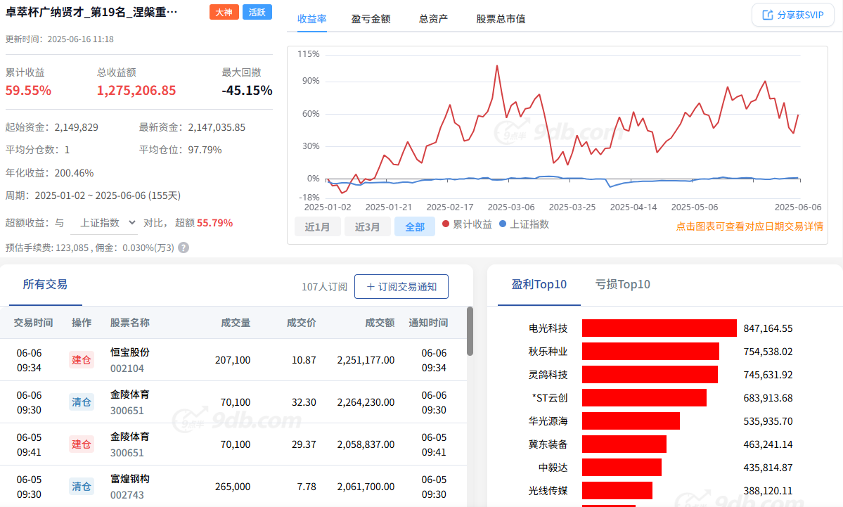Click the 富煌钢构 stock name

click(x=129, y=479)
